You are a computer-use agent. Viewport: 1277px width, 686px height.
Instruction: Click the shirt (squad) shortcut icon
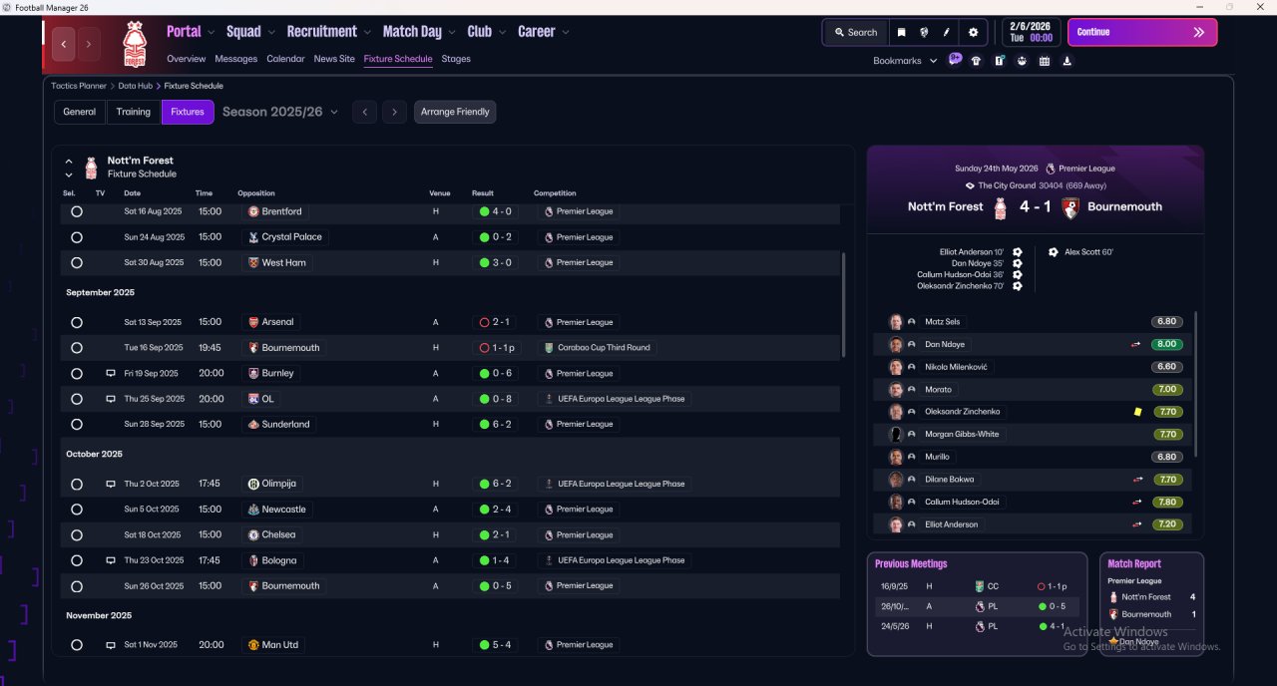coord(976,61)
